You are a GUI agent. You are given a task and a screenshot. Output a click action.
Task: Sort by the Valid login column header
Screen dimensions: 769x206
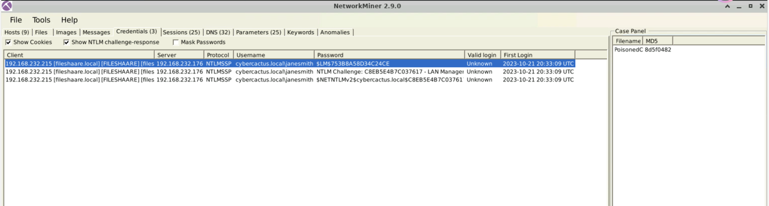pos(483,55)
